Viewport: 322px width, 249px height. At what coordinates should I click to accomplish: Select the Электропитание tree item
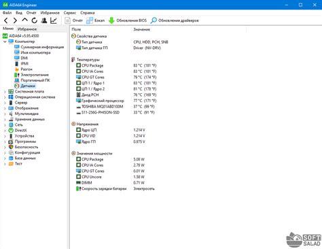click(31, 75)
